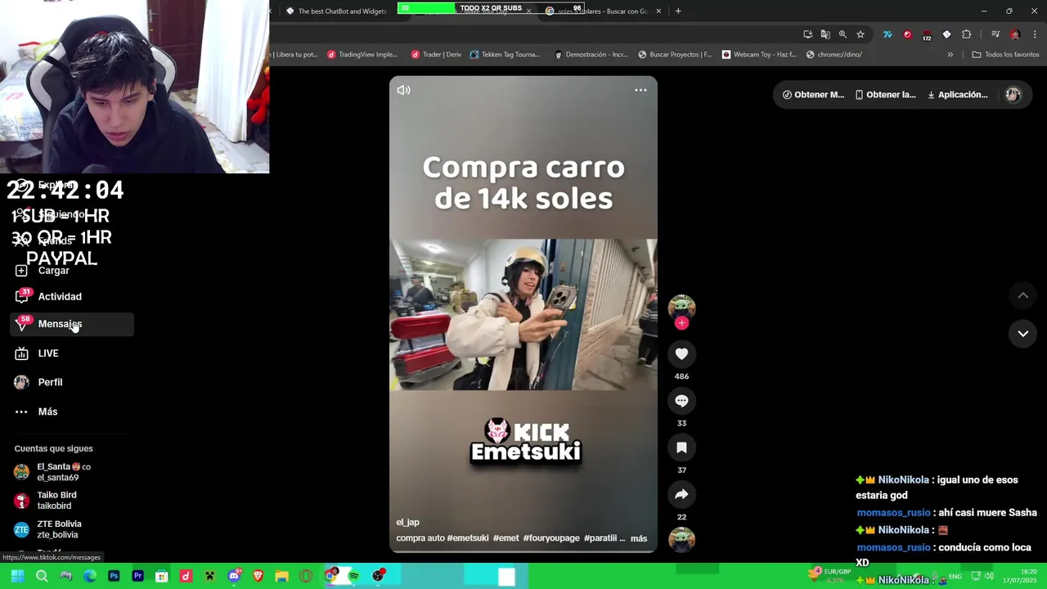Click the install app icon in address bar
Screen dimensions: 1047x589
(808, 34)
